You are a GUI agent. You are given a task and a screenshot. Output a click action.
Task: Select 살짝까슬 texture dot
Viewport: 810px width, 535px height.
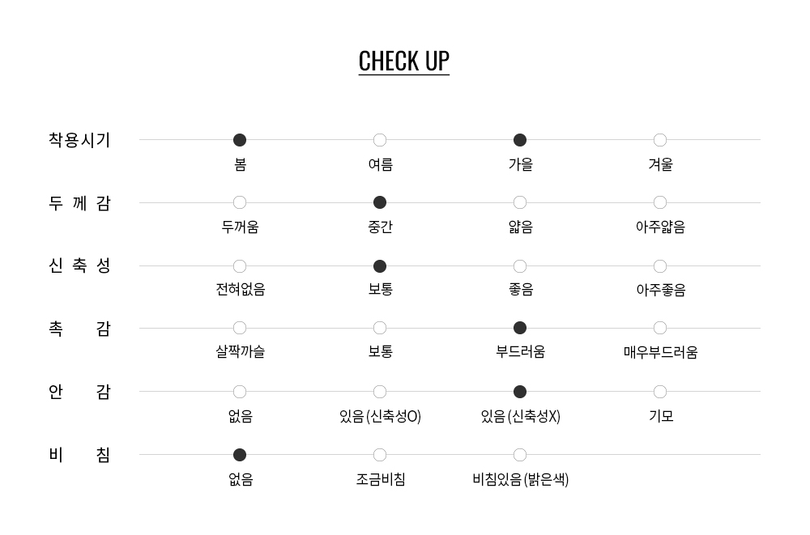[240, 328]
